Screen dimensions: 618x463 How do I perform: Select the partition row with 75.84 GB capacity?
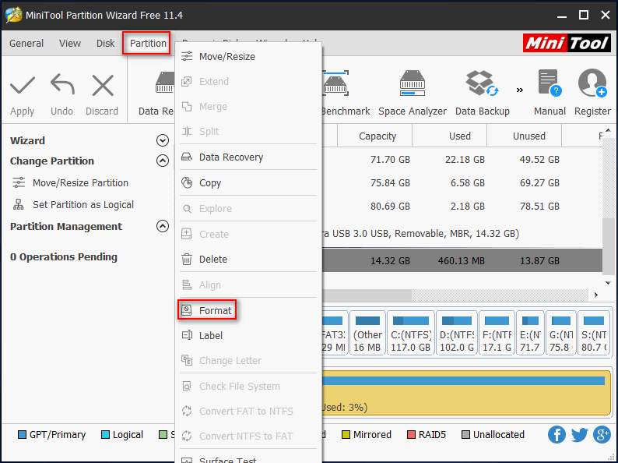click(462, 182)
